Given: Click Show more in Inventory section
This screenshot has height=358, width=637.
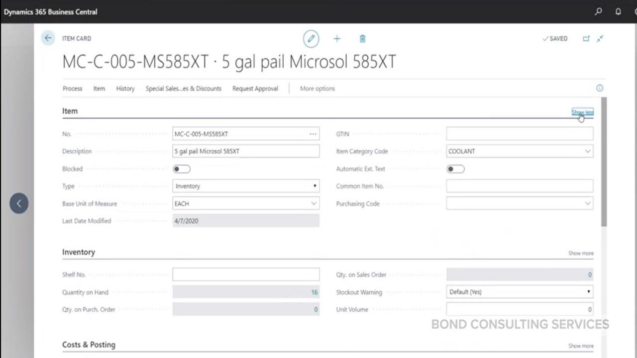Looking at the screenshot, I should coord(581,253).
